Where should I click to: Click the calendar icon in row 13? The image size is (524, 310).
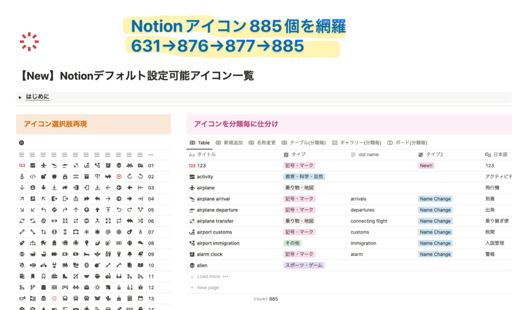coord(140,299)
